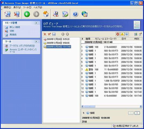Open Help with the blue question mark
Screen dimensions: 144x129
(75, 14)
